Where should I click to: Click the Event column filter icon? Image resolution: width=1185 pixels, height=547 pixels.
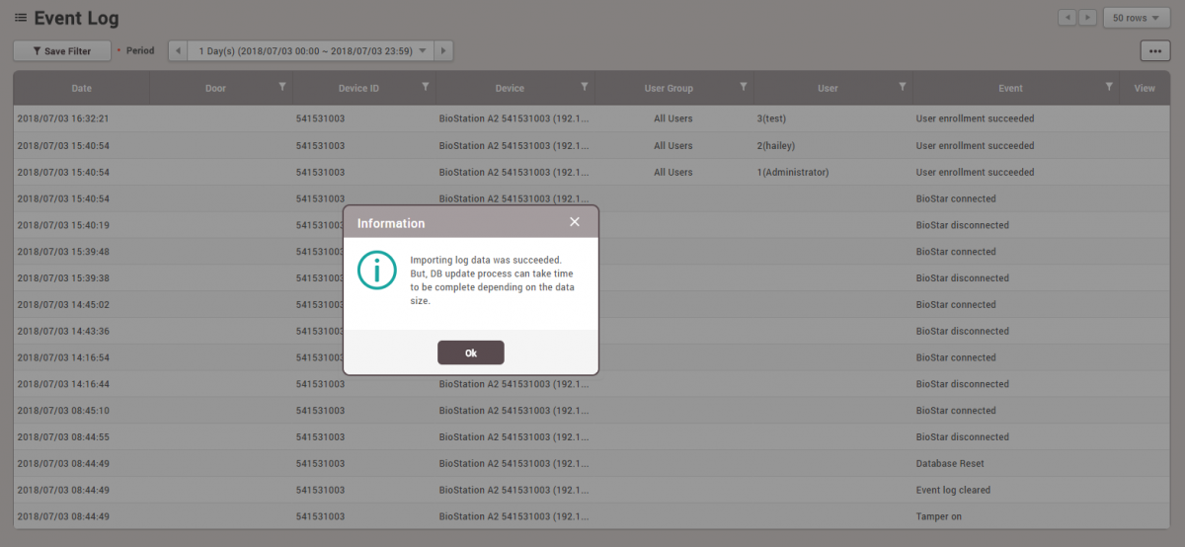coord(1109,88)
